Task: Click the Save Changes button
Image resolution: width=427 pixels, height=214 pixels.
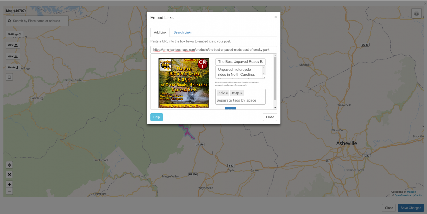Action: point(411,208)
